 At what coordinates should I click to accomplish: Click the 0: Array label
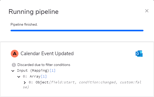coord(32,76)
